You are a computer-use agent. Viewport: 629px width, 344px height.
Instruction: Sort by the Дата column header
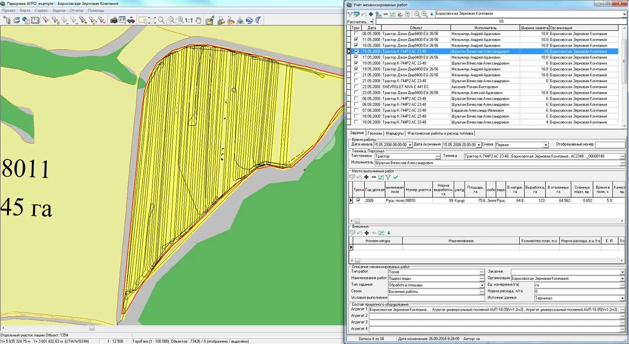(x=372, y=28)
